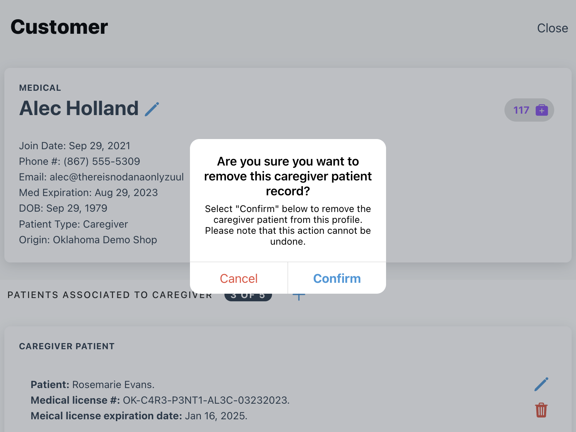Edit the Rosemarie Evans caregiver patient record
Image resolution: width=576 pixels, height=432 pixels.
pos(541,384)
